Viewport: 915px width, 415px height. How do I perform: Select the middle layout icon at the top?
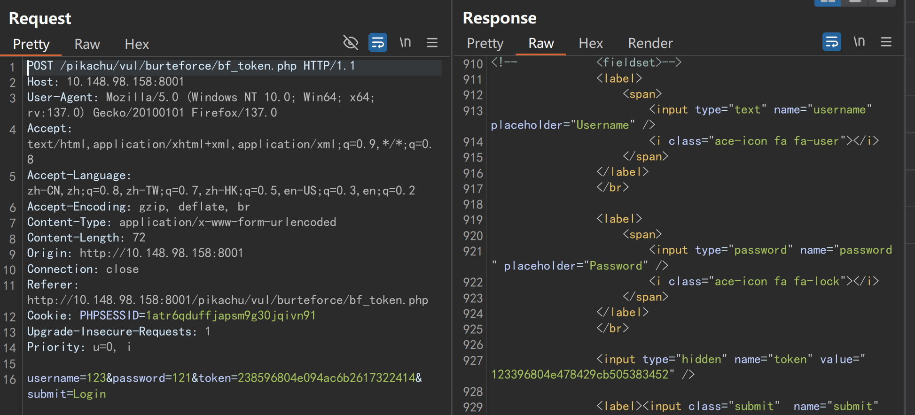855,2
